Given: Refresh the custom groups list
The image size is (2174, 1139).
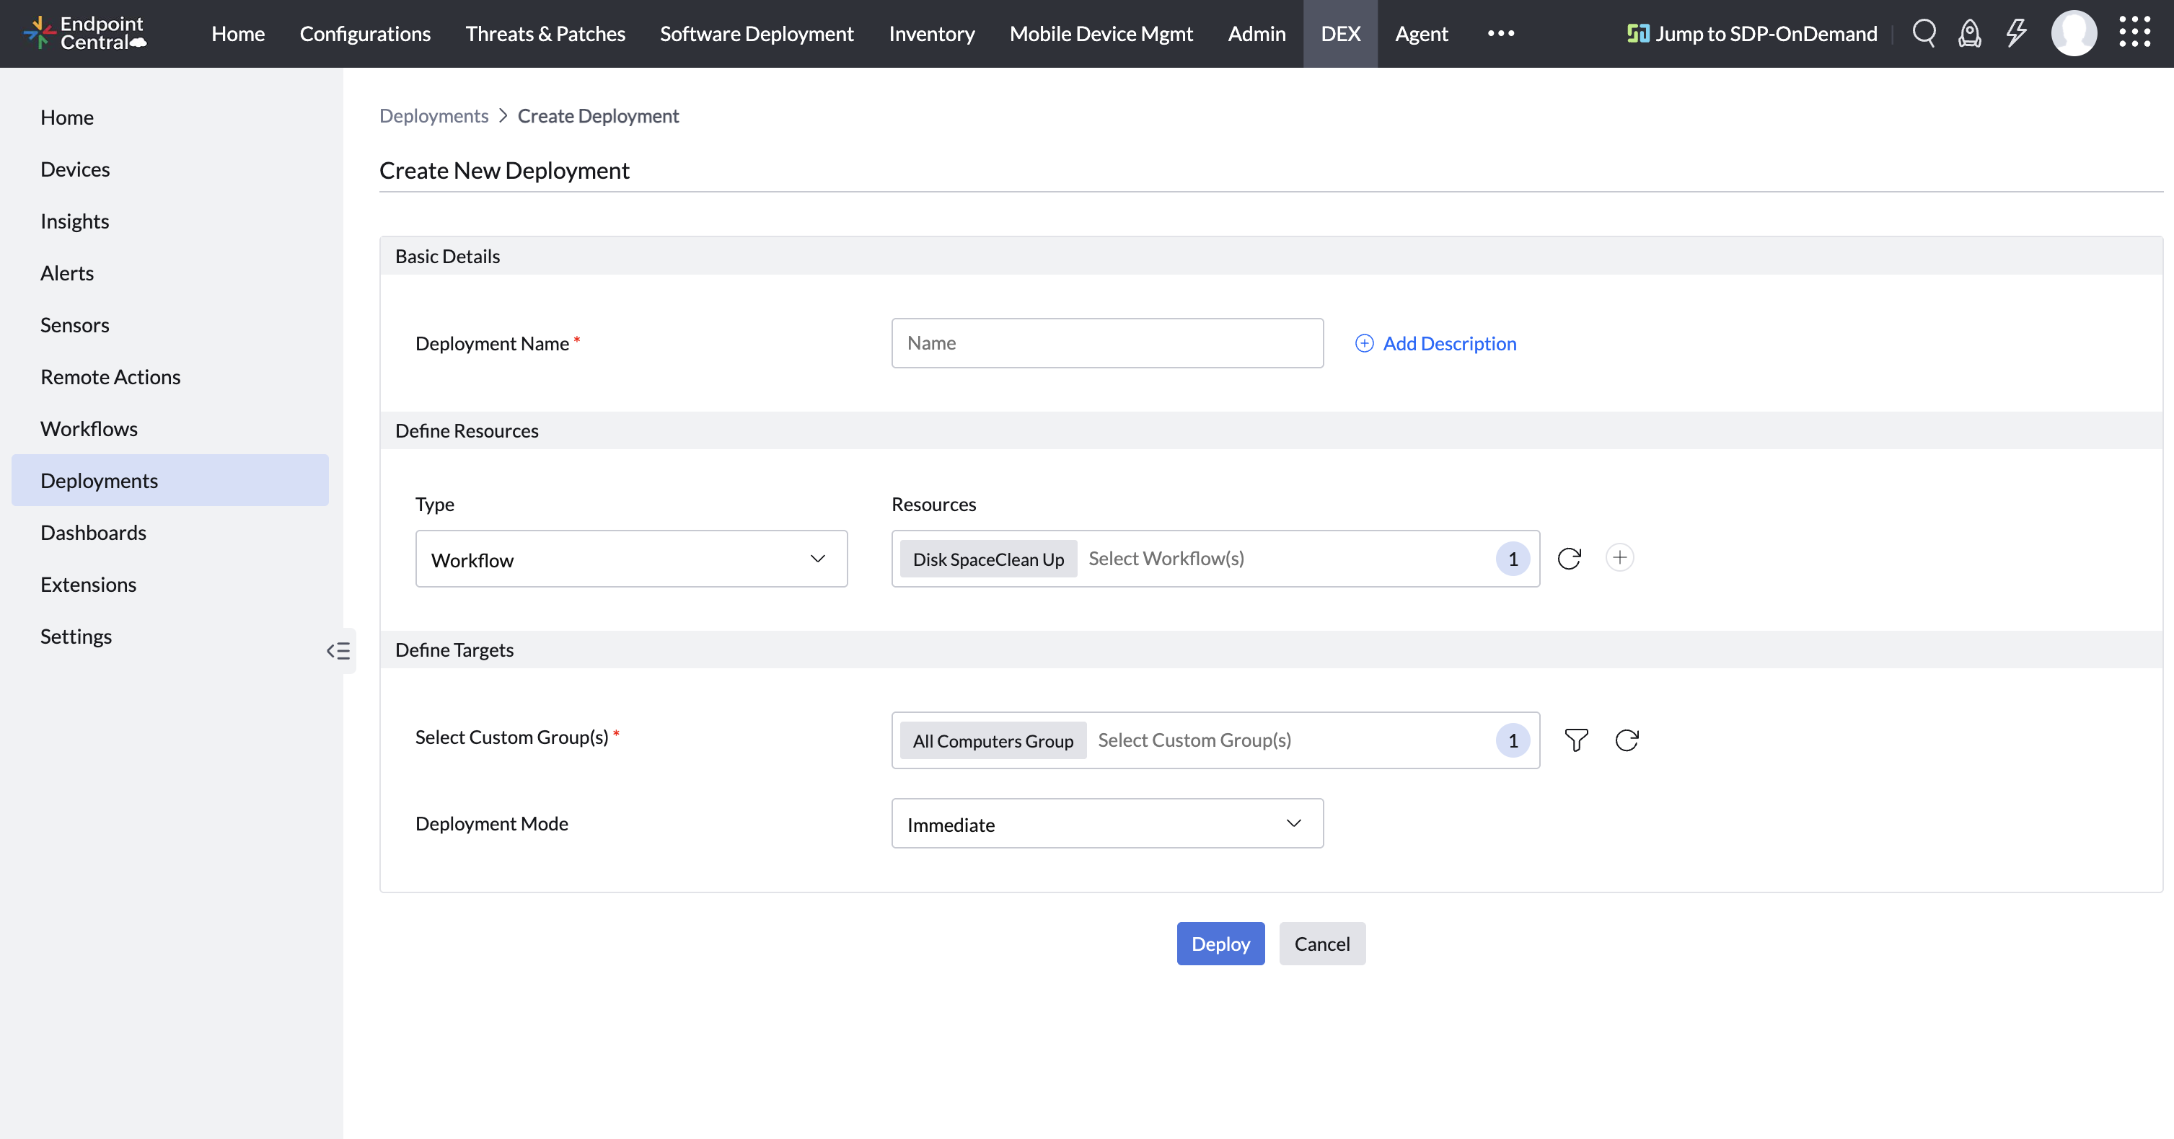Looking at the screenshot, I should click(1627, 740).
